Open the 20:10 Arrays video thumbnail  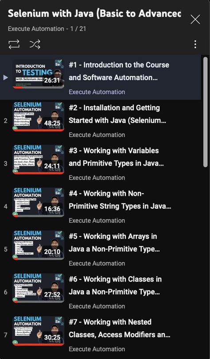38,245
